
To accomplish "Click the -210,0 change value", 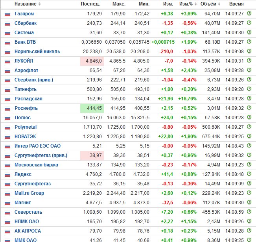I will click(x=166, y=52).
